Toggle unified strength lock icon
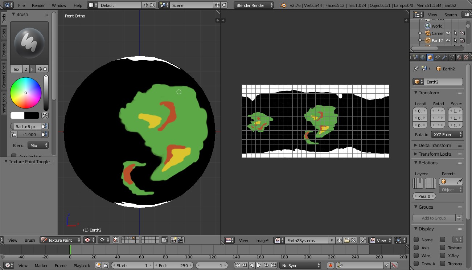The height and width of the screenshot is (270, 472). click(14, 134)
